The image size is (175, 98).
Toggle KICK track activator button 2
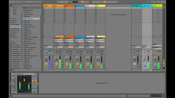(x=57, y=64)
